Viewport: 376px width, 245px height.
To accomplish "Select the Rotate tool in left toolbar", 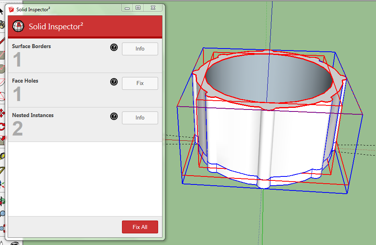I will pos(2,127).
